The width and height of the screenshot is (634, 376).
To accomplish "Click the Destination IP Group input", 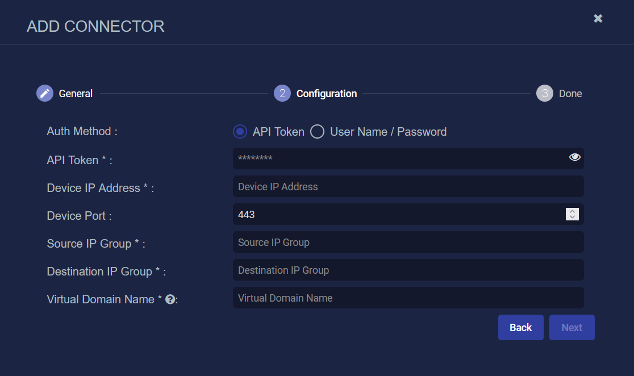I will 408,270.
